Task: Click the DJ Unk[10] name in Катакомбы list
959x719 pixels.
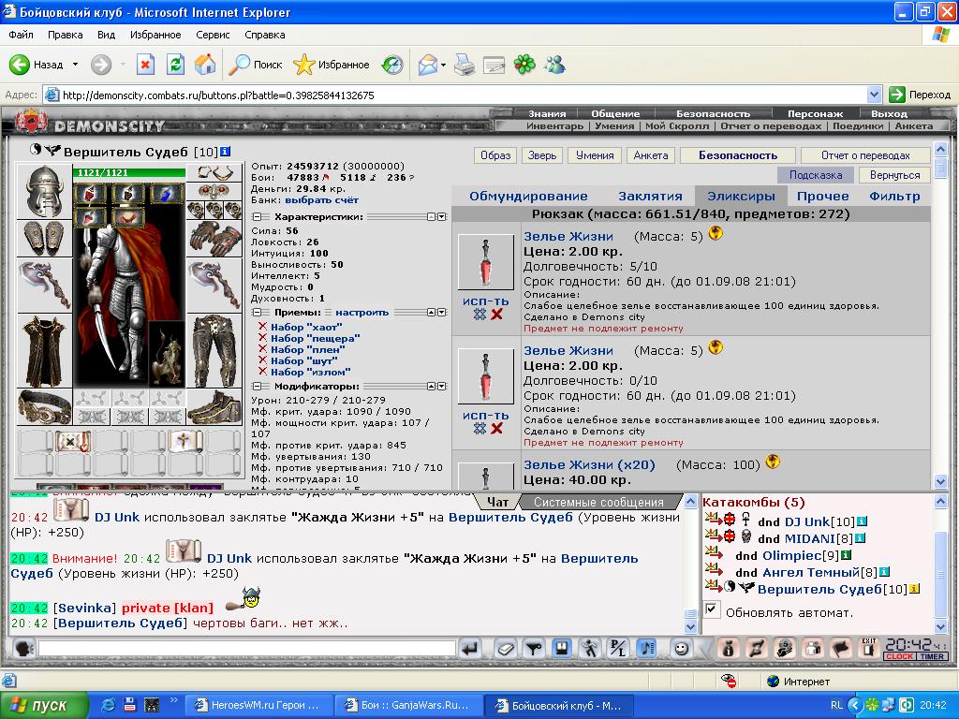Action: click(806, 521)
